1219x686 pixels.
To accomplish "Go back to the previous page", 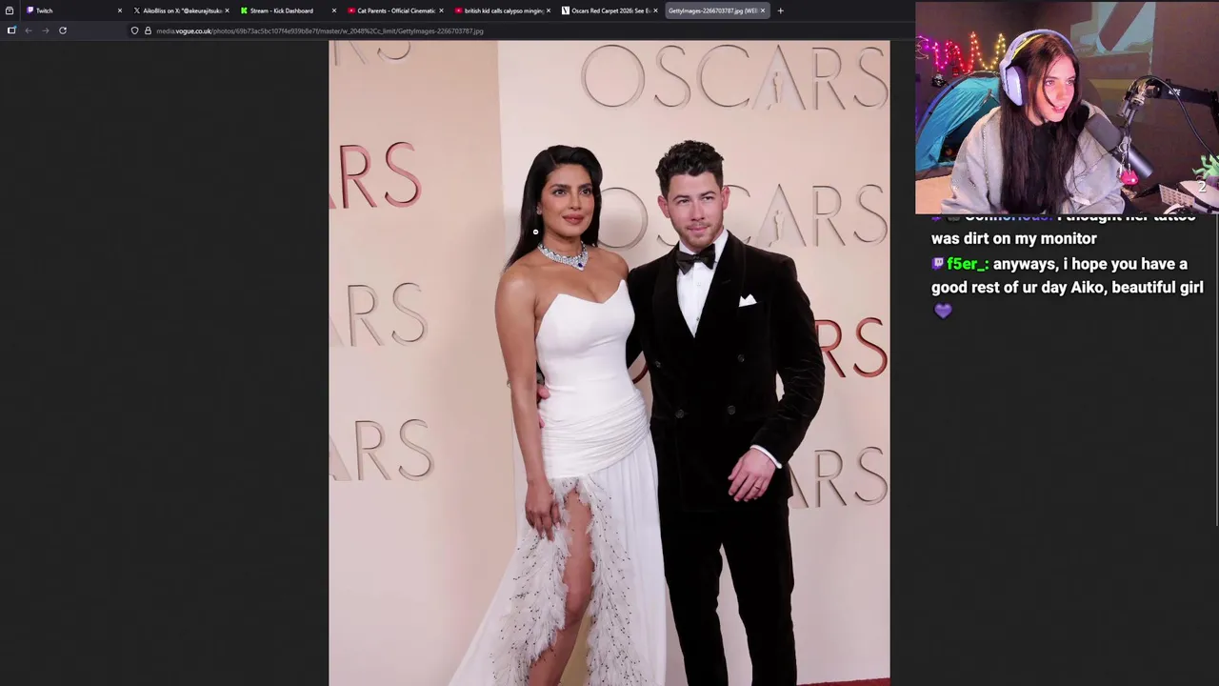I will click(29, 30).
